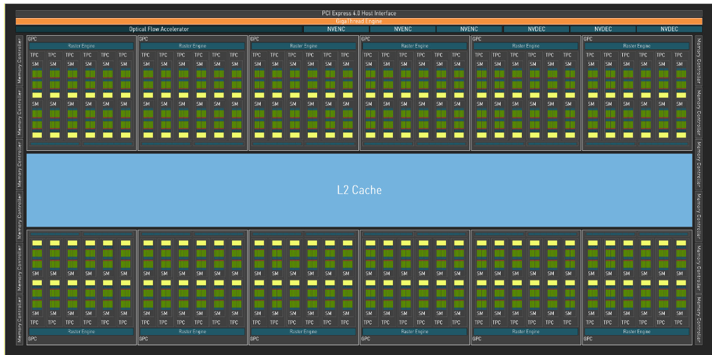Click the PCI Express 4.0 Host Interface bar
This screenshot has height=355, width=712.
pyautogui.click(x=358, y=13)
